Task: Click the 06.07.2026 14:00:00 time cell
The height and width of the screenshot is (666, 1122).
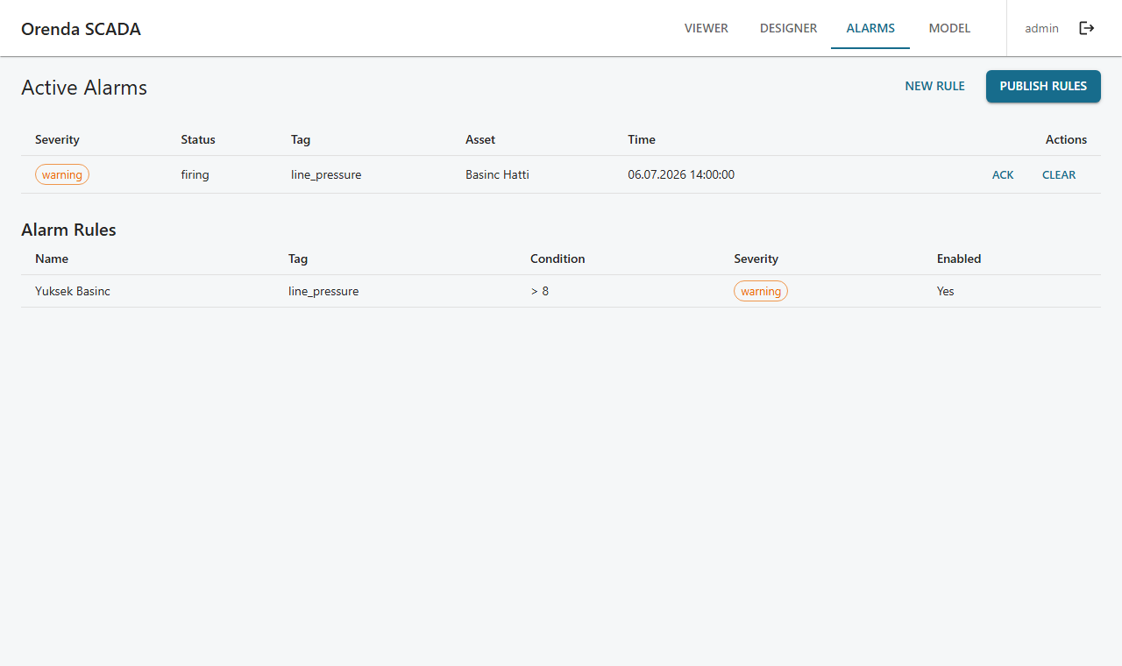Action: [681, 174]
